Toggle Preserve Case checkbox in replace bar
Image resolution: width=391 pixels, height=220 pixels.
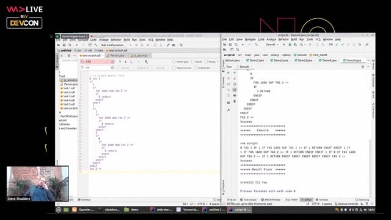(x=174, y=68)
